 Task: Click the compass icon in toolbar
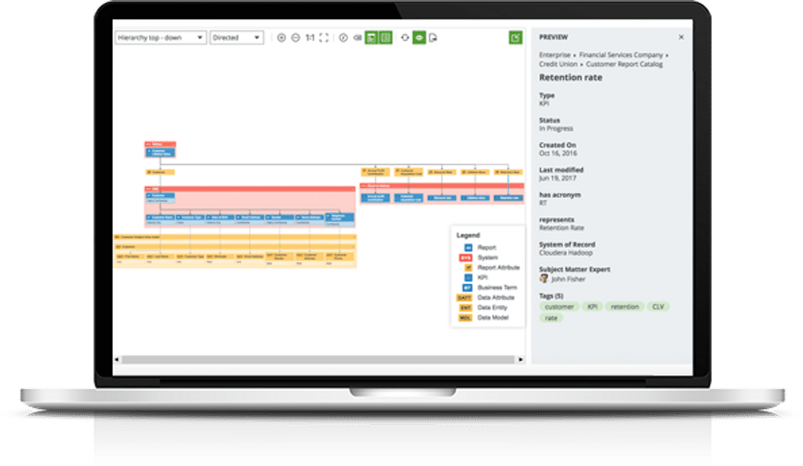[343, 38]
